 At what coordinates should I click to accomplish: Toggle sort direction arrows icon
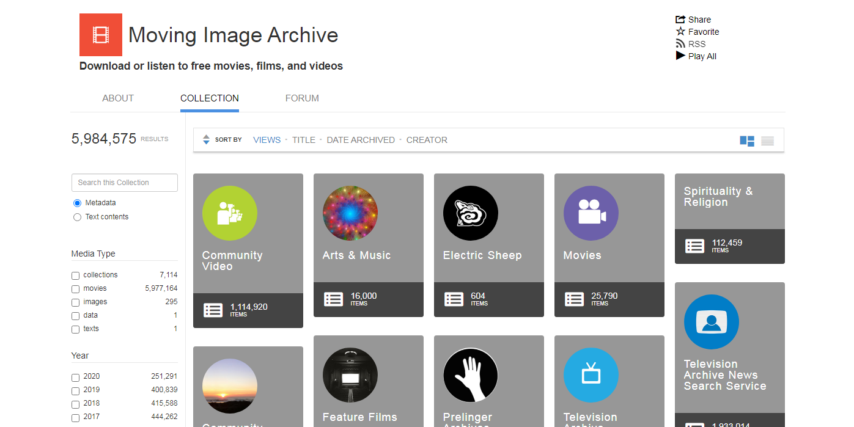[206, 140]
